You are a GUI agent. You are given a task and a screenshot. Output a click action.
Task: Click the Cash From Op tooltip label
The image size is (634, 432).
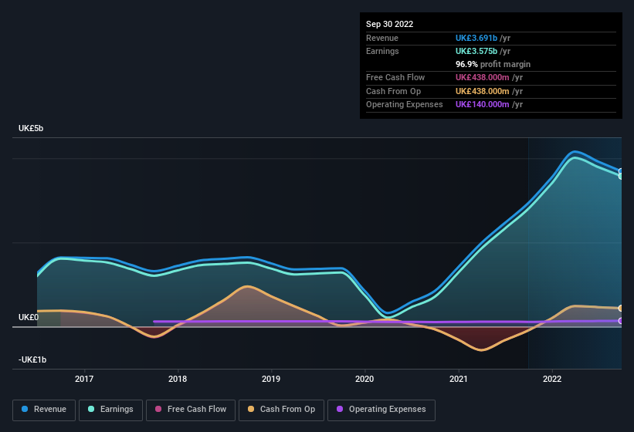pos(393,91)
